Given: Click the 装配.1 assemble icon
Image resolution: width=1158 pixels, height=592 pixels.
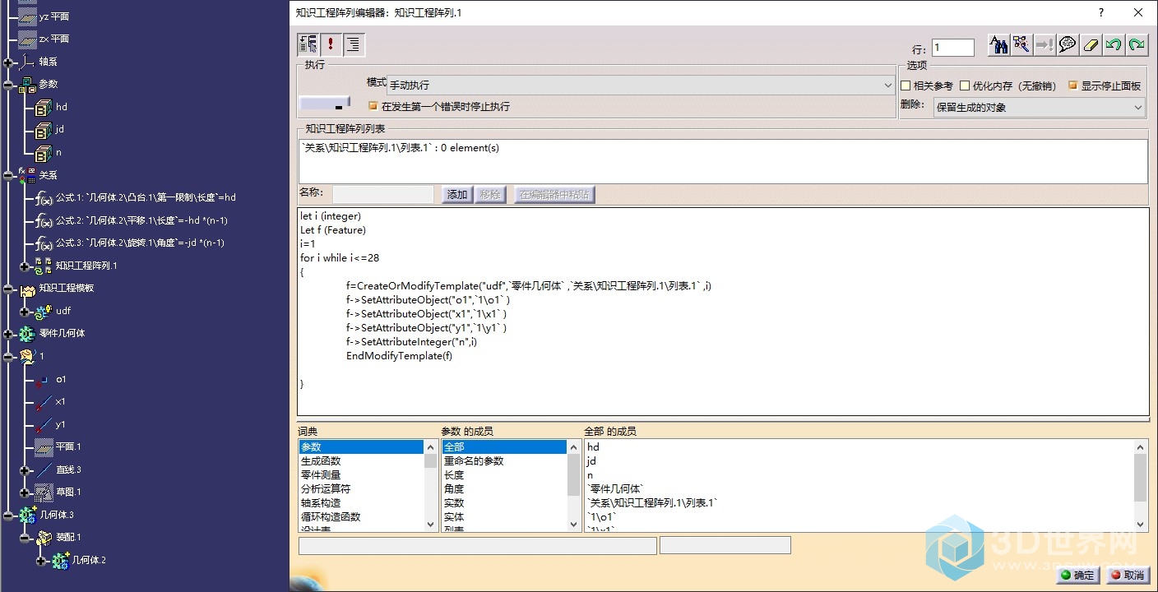Looking at the screenshot, I should 44,538.
